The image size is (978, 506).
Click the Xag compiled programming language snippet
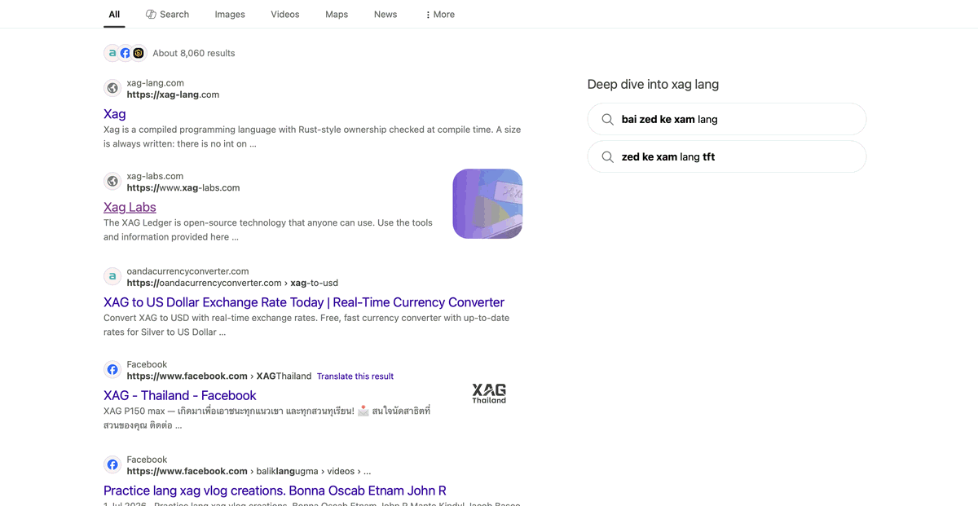tap(312, 137)
